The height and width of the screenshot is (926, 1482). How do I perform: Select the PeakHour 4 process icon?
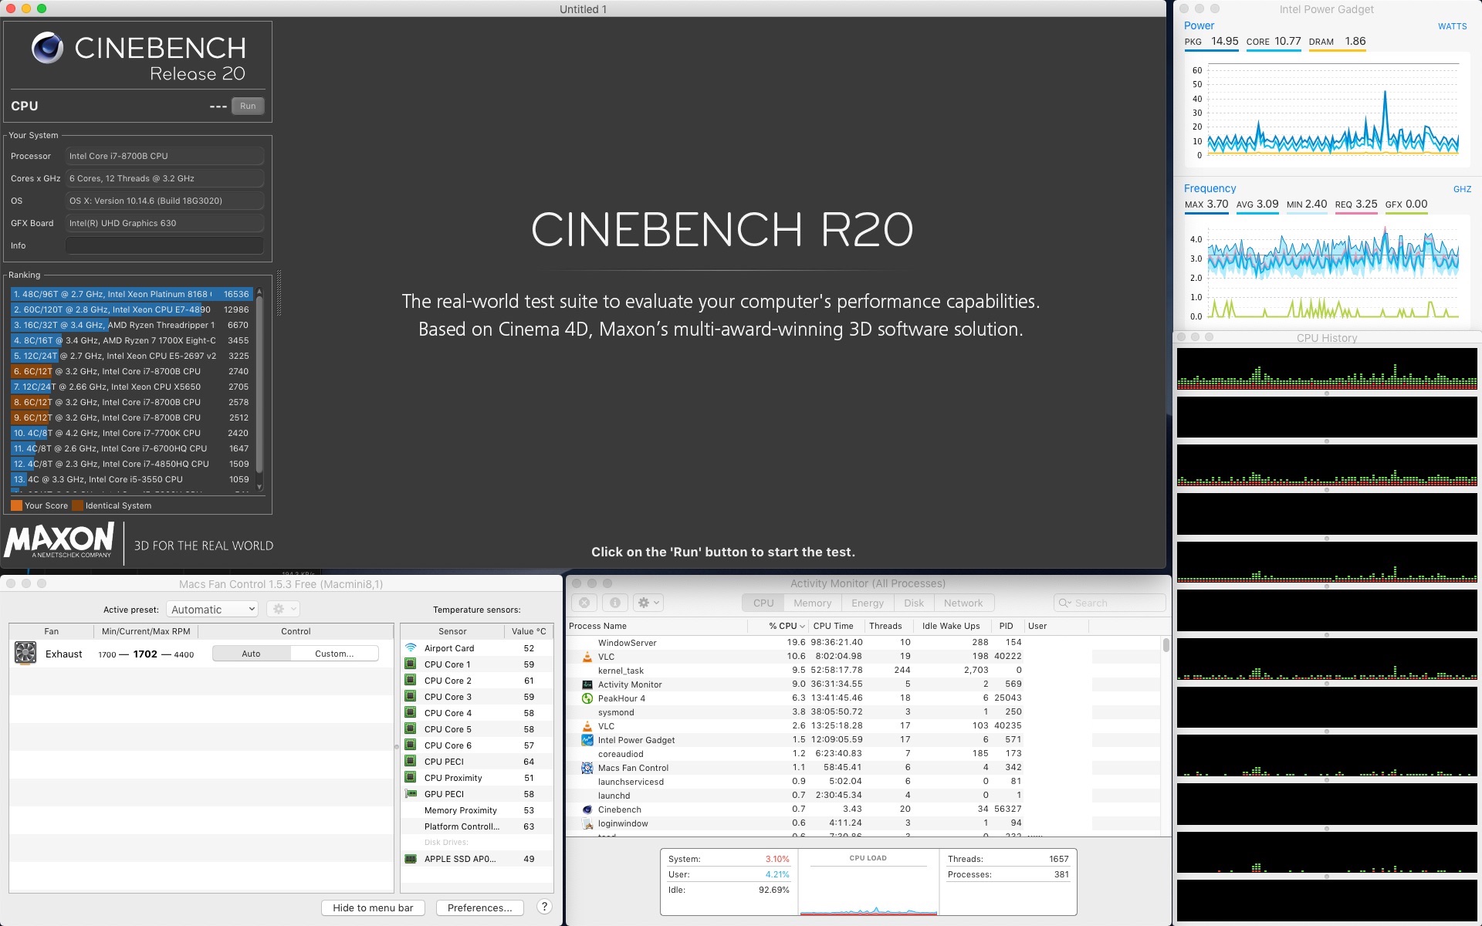coord(587,698)
